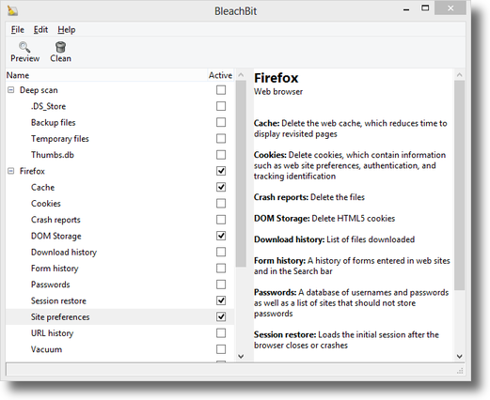Click the Active column header

tap(221, 75)
